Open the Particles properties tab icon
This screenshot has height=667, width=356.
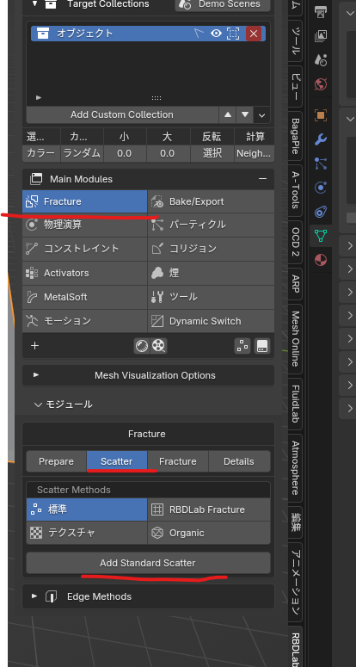(x=321, y=163)
